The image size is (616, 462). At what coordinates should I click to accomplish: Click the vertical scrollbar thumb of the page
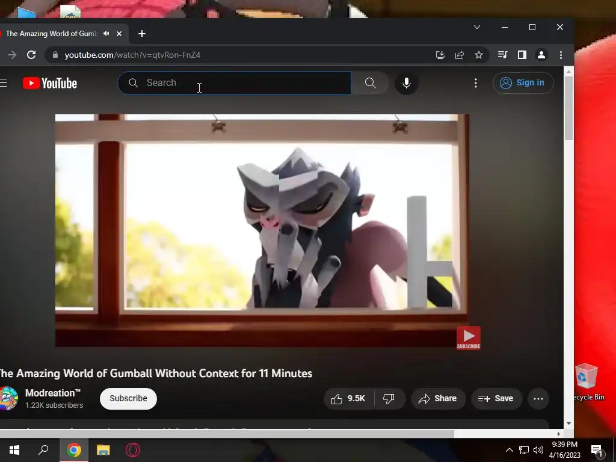point(568,108)
